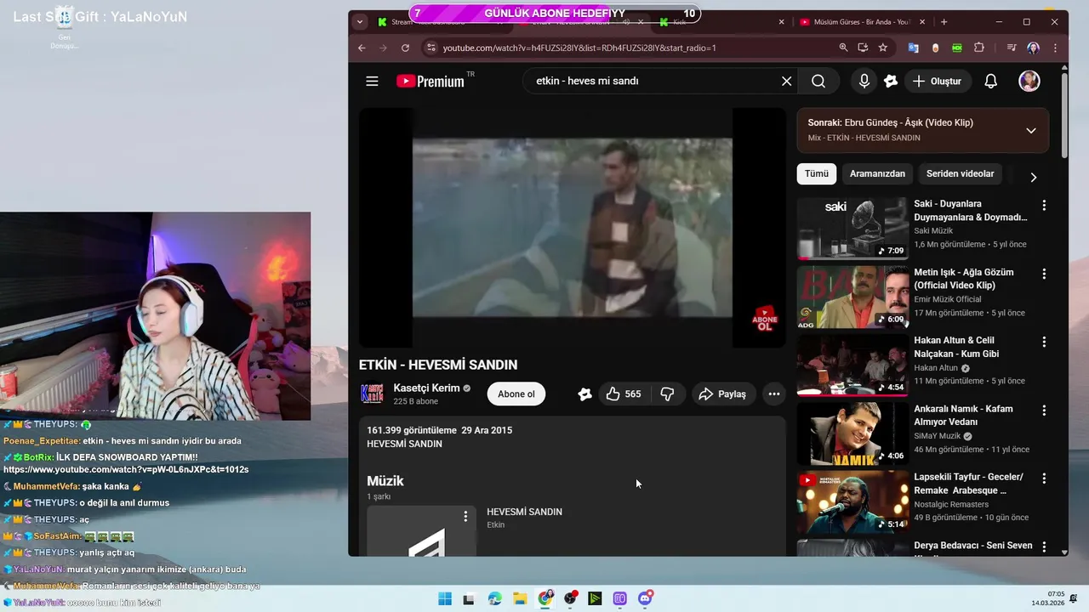Open the sparkle AI icon beside the microphone
The image size is (1089, 612).
pyautogui.click(x=891, y=82)
